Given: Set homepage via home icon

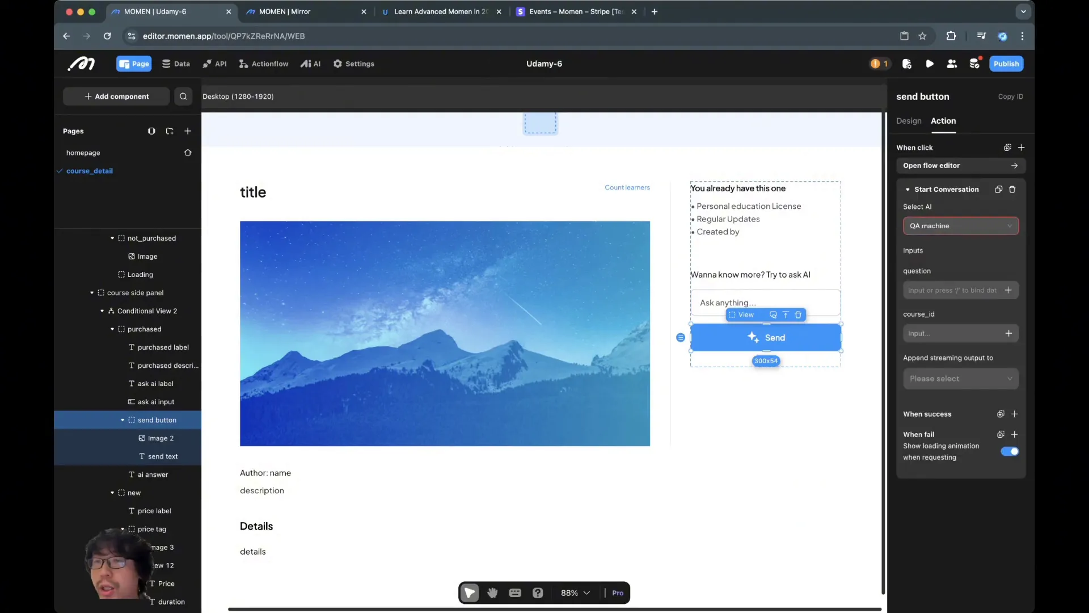Looking at the screenshot, I should point(188,153).
